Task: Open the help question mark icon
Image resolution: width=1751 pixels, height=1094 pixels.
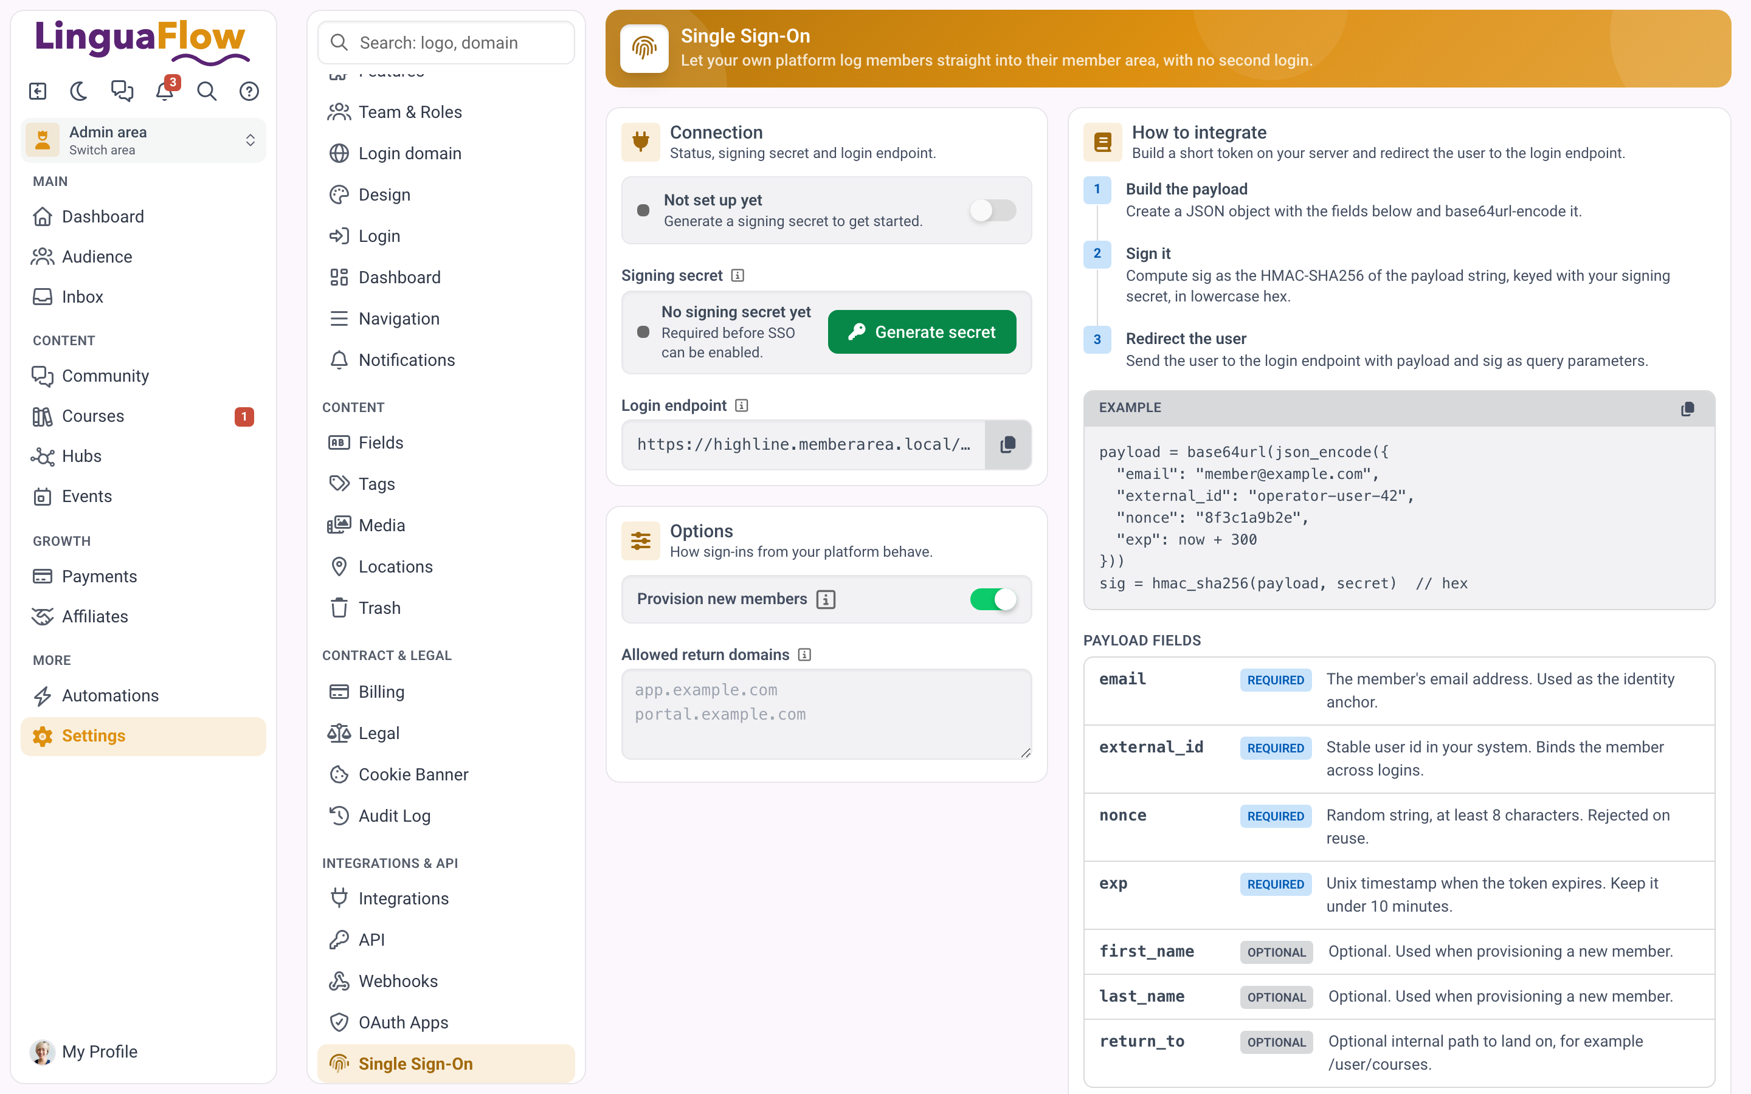Action: coord(250,91)
